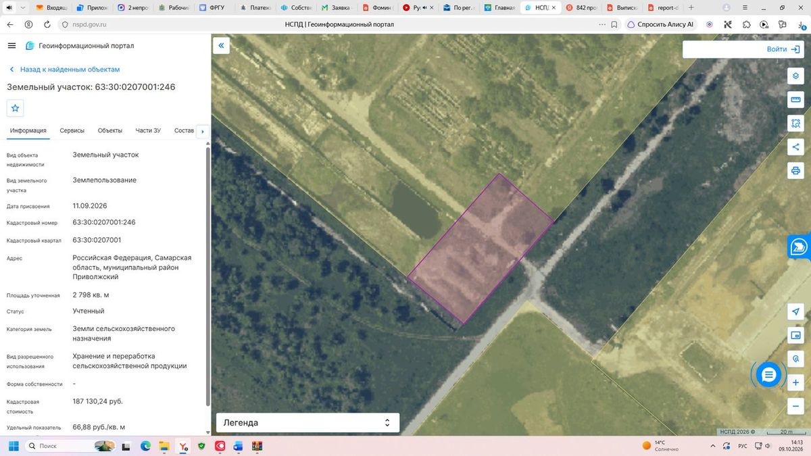Collapse the left information panel
Image resolution: width=811 pixels, height=456 pixels.
[222, 46]
